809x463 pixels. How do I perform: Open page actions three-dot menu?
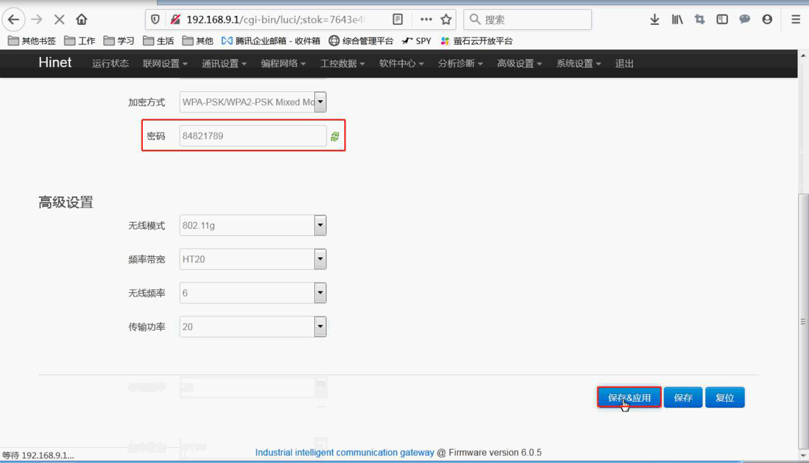[x=426, y=20]
